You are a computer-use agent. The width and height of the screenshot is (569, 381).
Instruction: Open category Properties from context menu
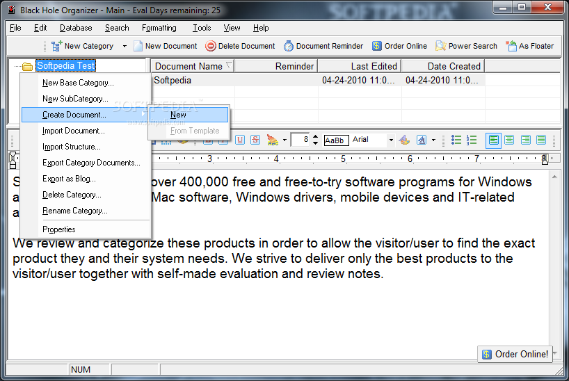tap(86, 229)
